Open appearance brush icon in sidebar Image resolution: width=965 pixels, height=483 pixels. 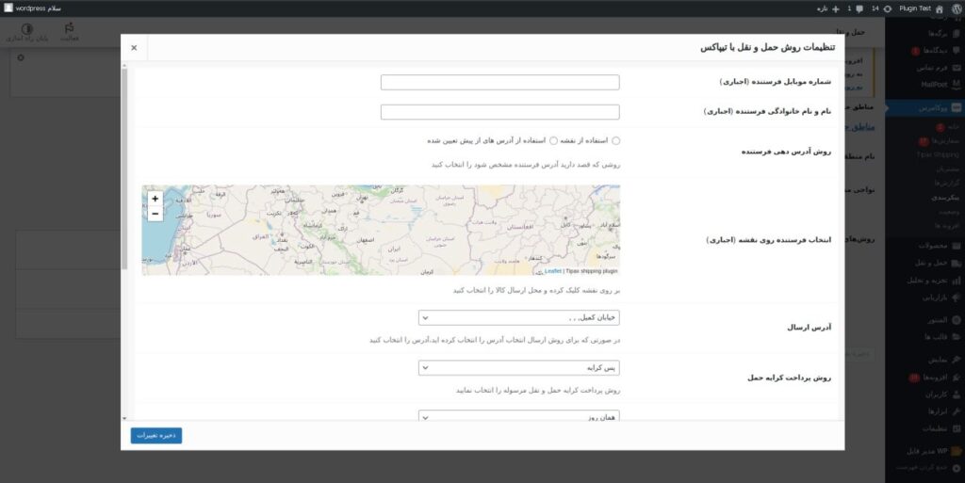(x=956, y=360)
